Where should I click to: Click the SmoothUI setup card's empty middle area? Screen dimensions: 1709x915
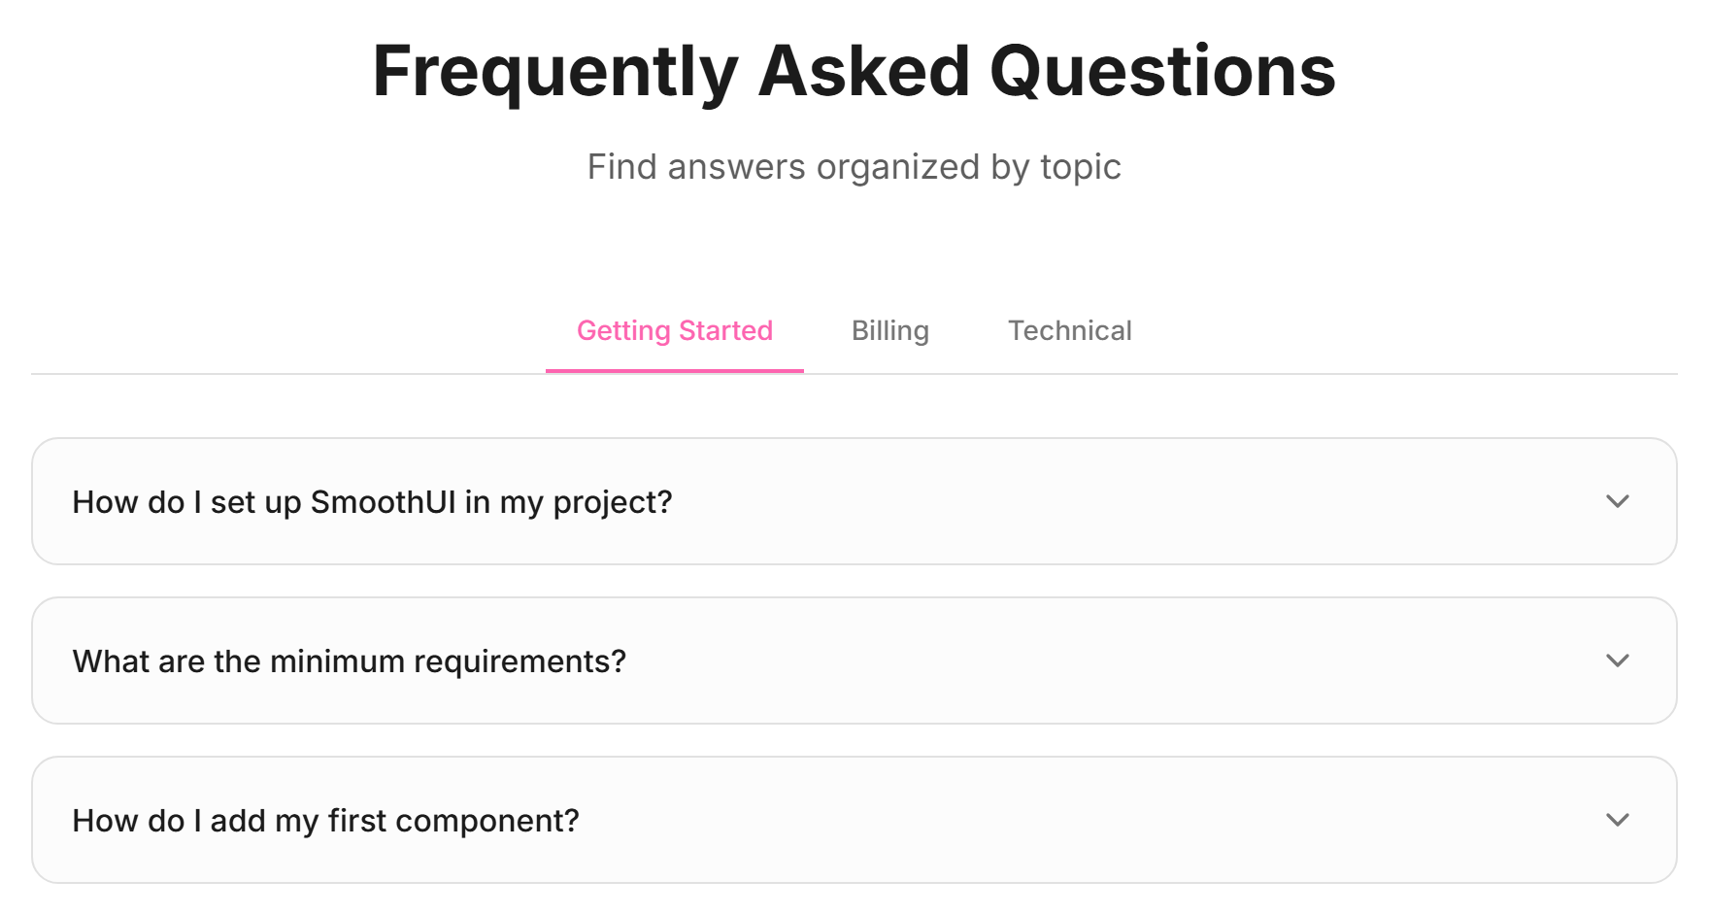pyautogui.click(x=1136, y=501)
